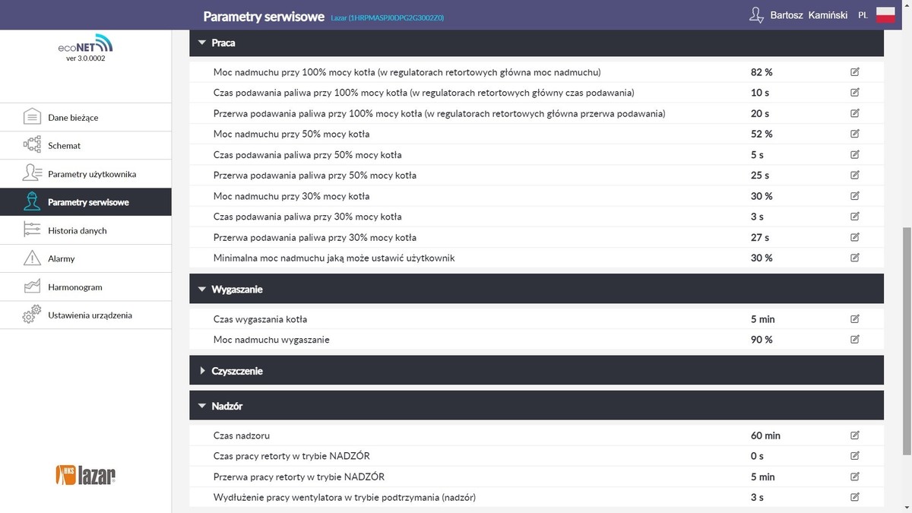Go to Historia danych page
Screen dimensions: 912x513
click(x=77, y=230)
